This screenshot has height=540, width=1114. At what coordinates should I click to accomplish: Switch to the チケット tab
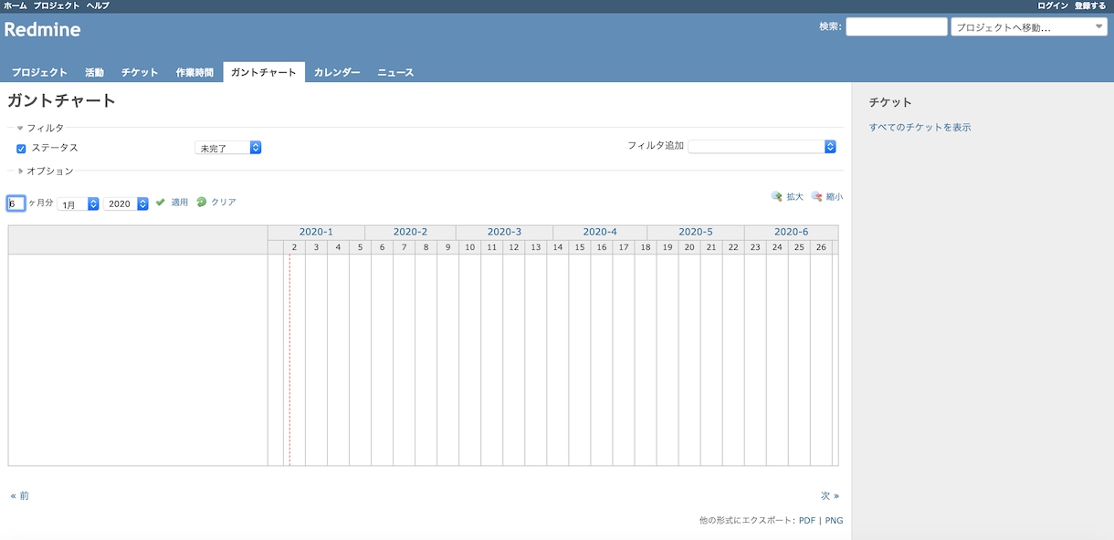coord(140,72)
